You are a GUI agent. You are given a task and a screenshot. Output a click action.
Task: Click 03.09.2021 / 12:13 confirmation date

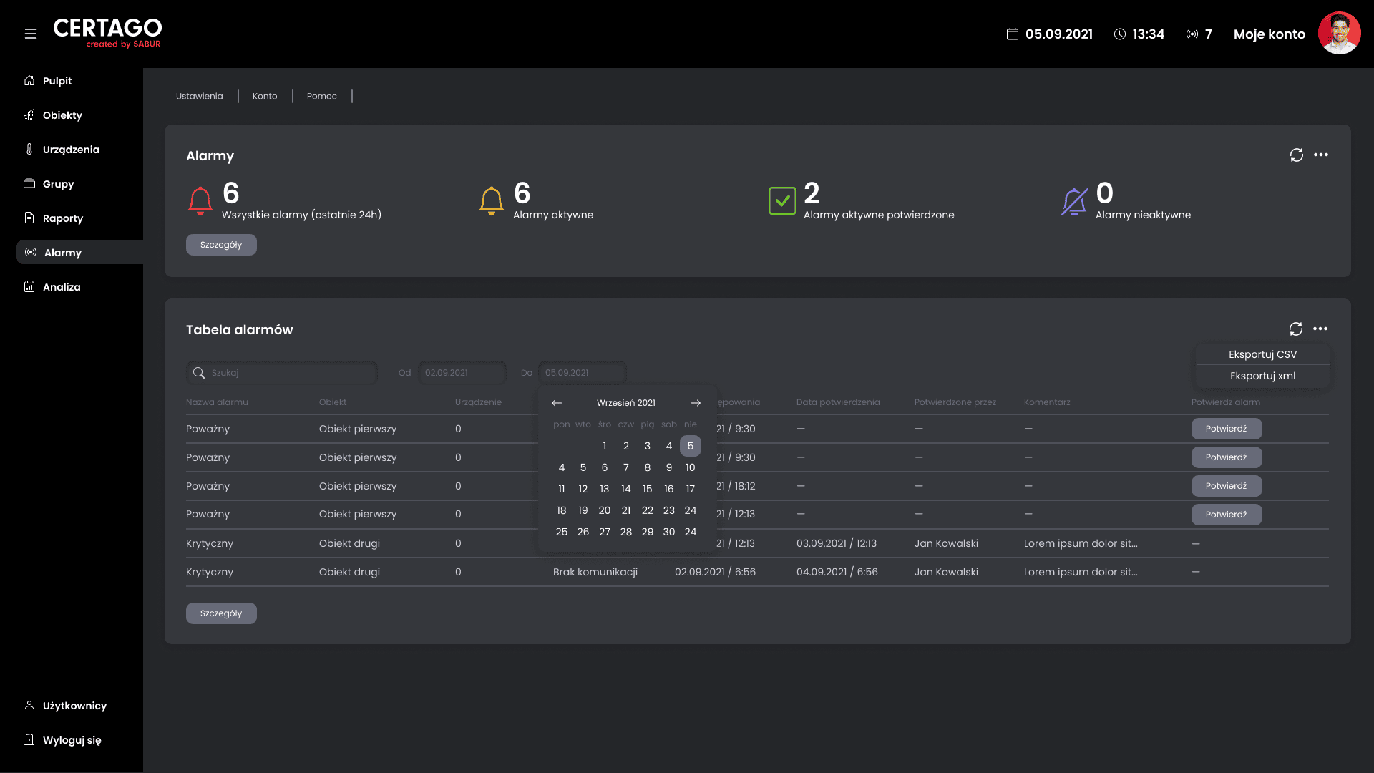pos(837,543)
